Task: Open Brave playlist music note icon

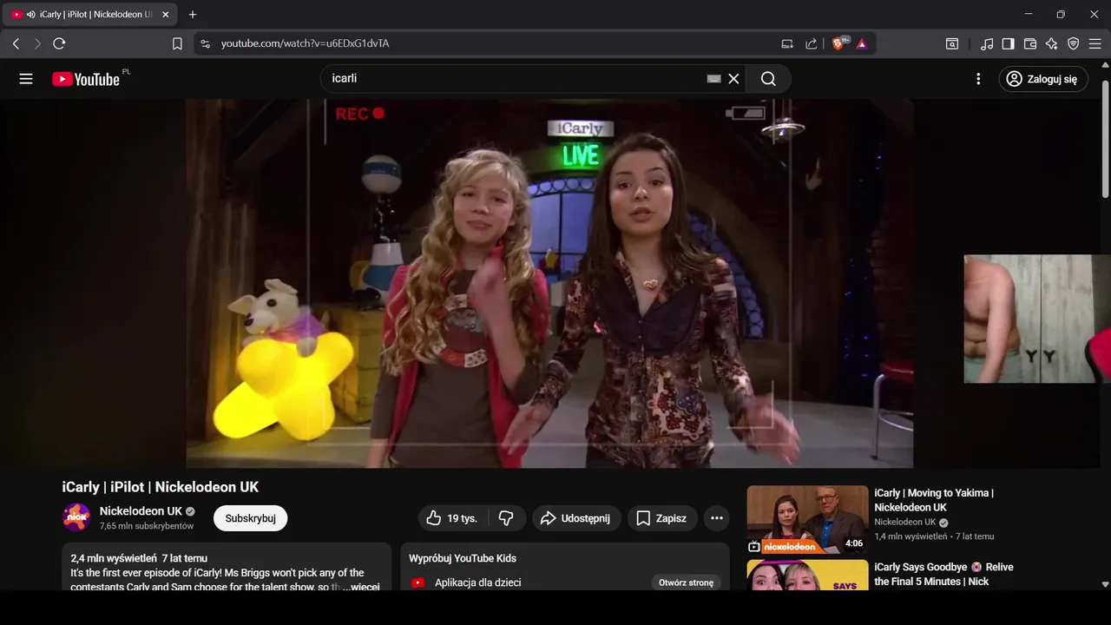Action: 987,43
